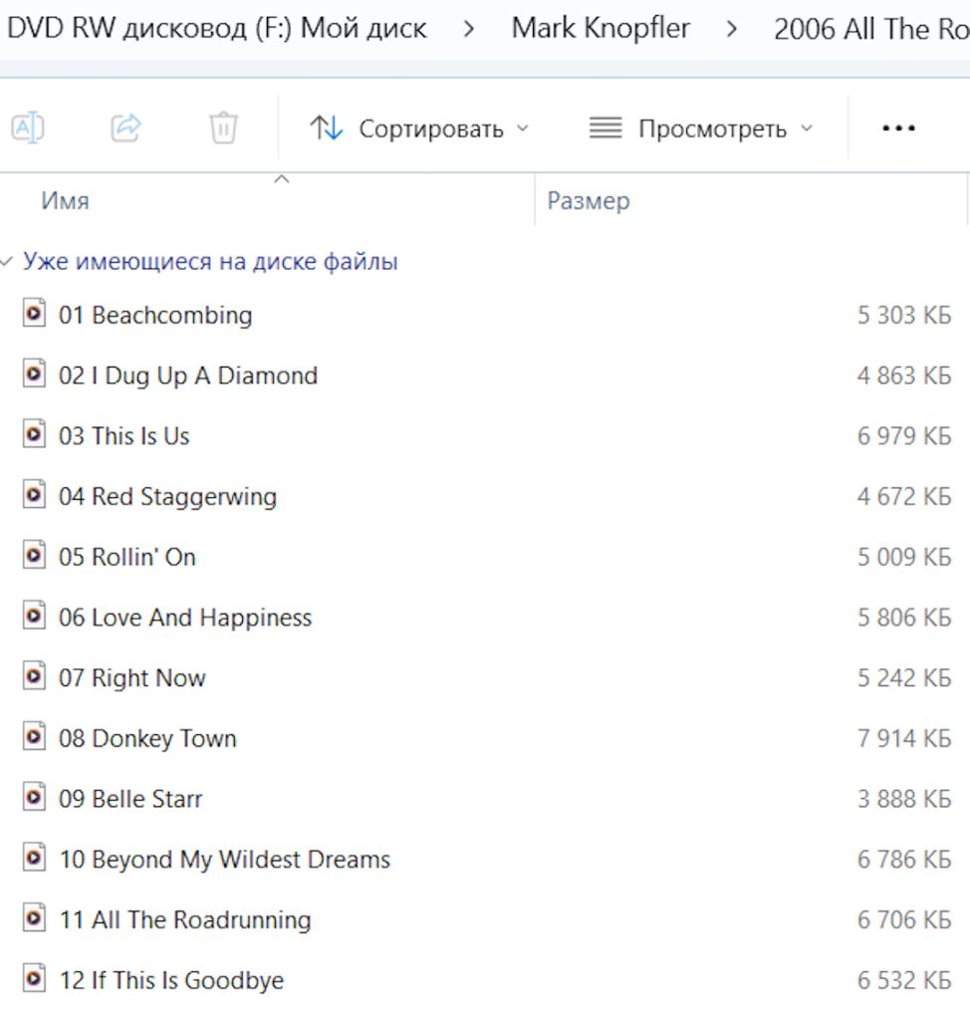Expand breadcrumb chevron after Mark Knopfler
970x1020 pixels.
coord(732,29)
